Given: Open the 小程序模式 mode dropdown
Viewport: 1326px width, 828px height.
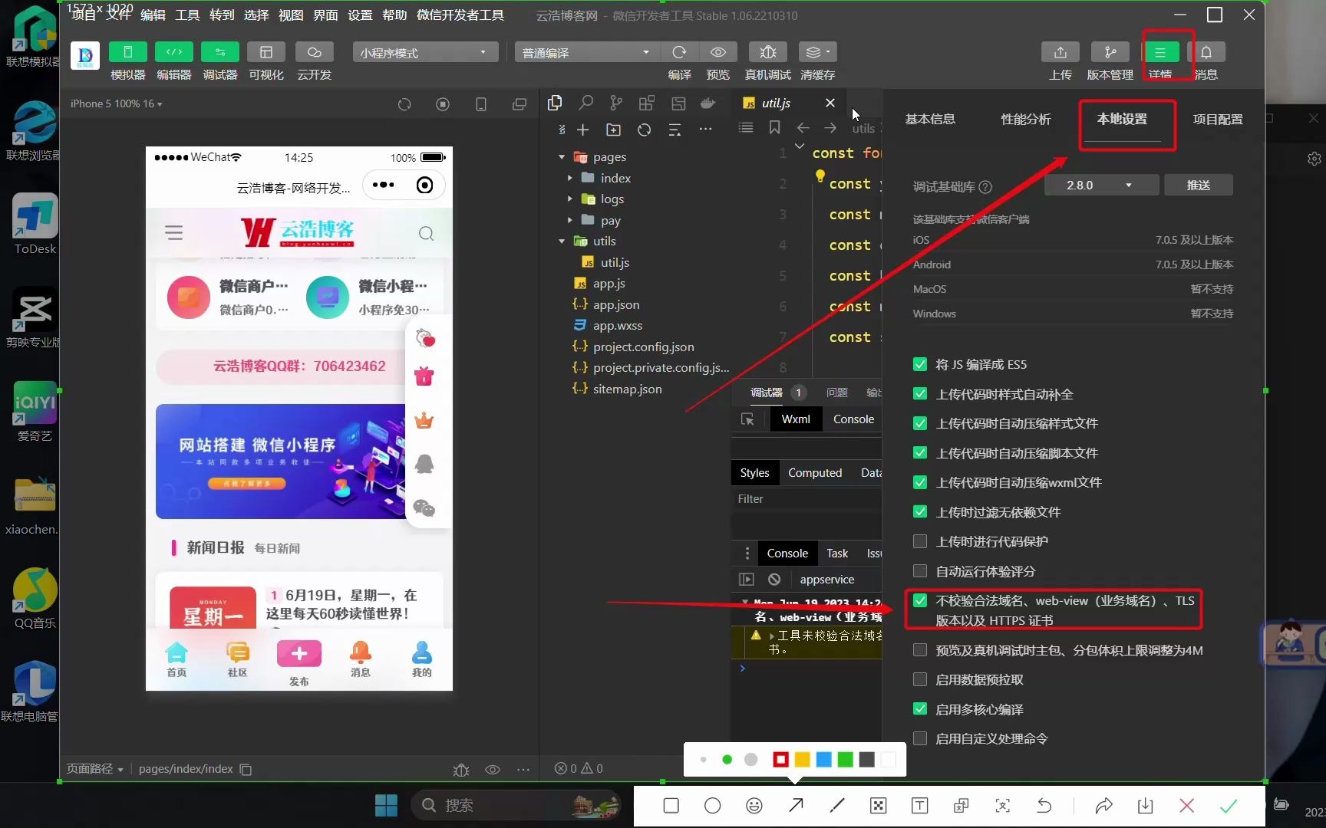Looking at the screenshot, I should click(x=424, y=52).
